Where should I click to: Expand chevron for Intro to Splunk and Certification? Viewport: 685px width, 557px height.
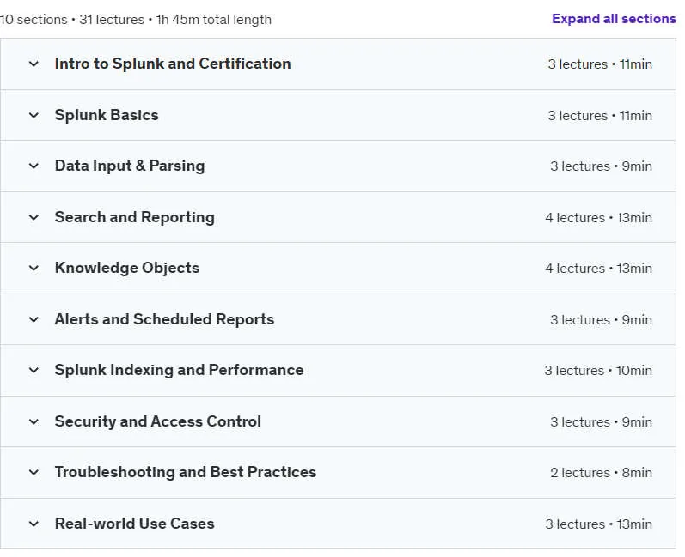point(34,64)
